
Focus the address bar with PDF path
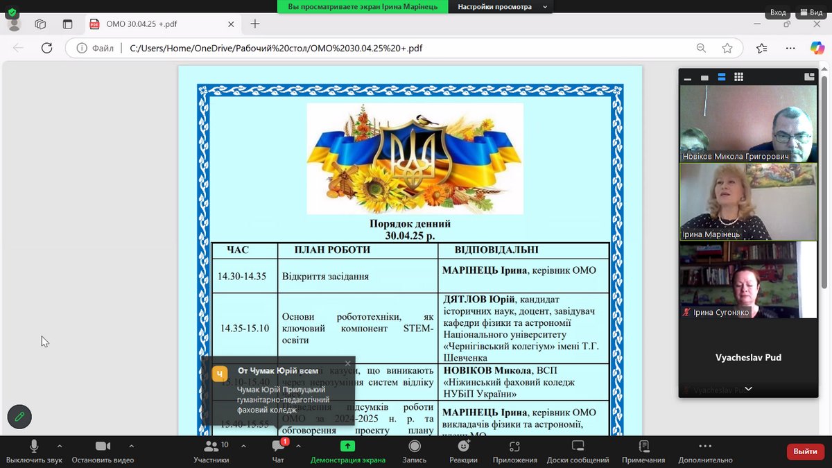pyautogui.click(x=406, y=49)
